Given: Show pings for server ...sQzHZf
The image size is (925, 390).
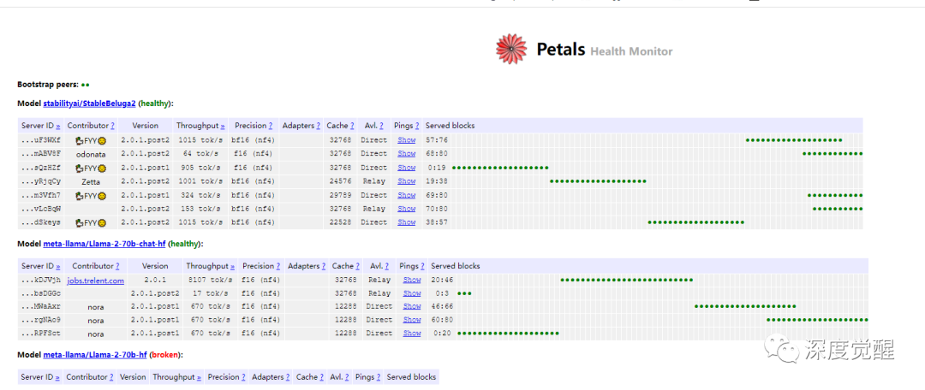Looking at the screenshot, I should click(407, 168).
